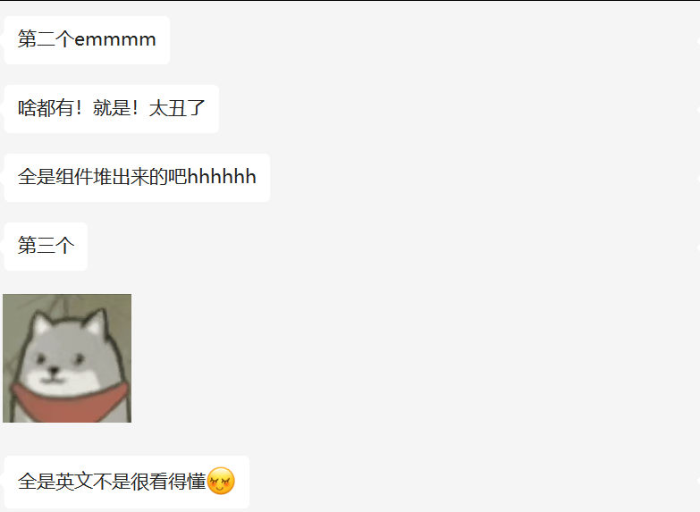Click the word '组件' in third message
The height and width of the screenshot is (512, 700).
point(74,177)
